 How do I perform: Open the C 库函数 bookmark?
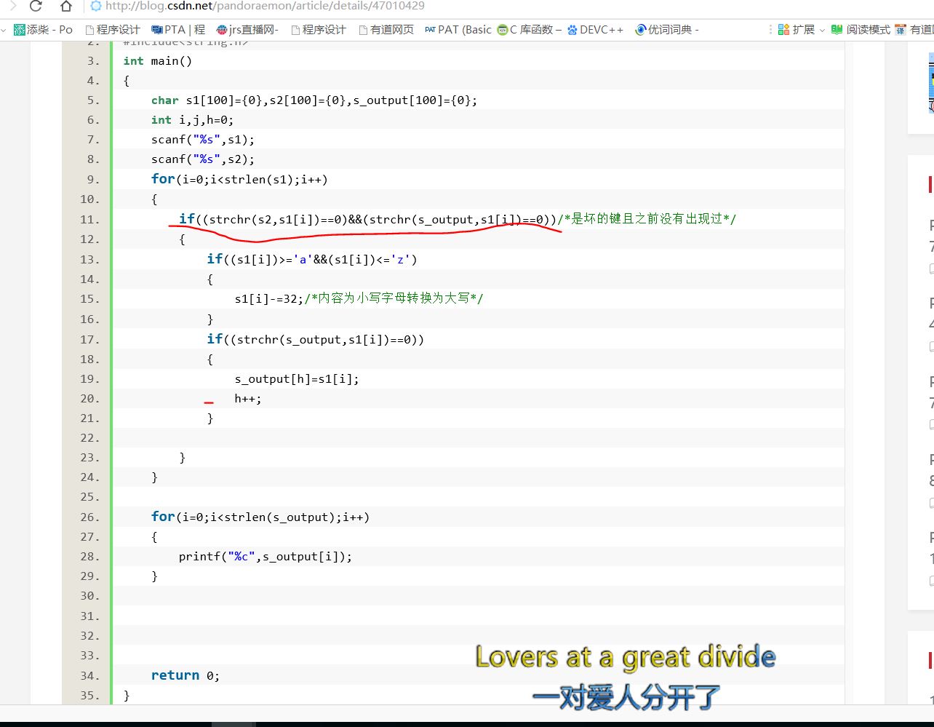point(530,30)
